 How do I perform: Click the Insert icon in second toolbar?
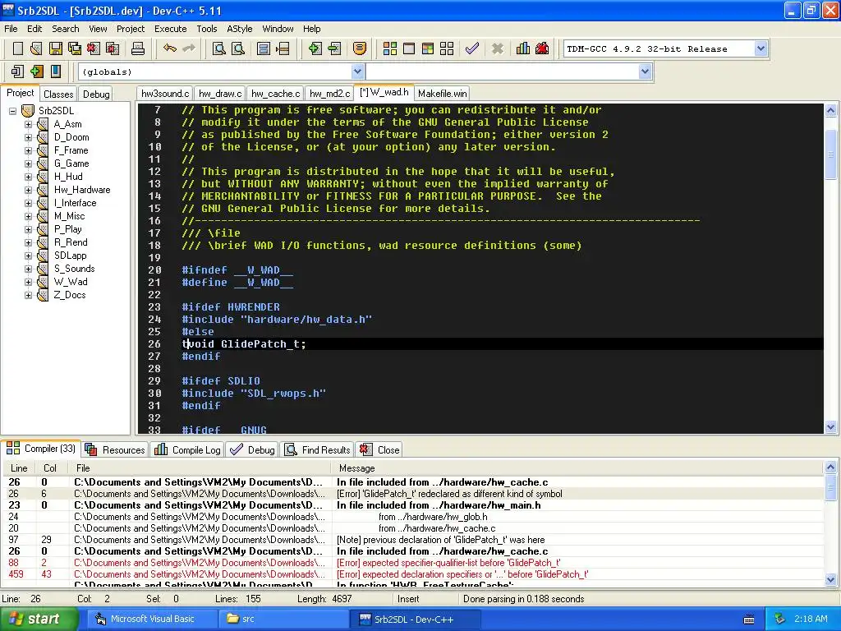[17, 71]
